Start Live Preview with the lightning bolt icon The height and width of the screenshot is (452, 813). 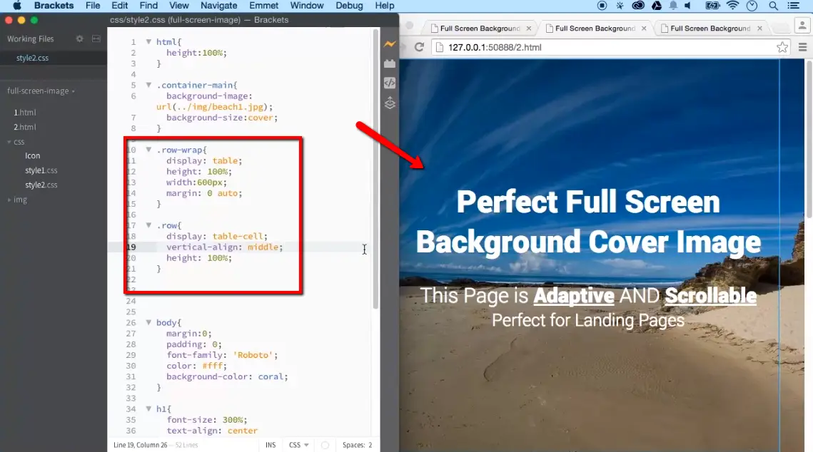[390, 44]
